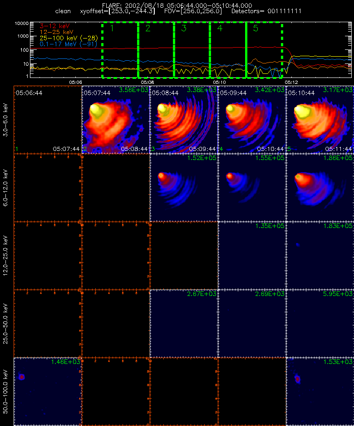354x426 pixels.
Task: Open the 6.0-12.0 keV image with peak 1.55E+05
Action: coord(252,188)
